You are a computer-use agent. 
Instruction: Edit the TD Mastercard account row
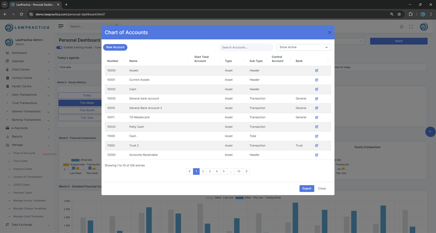pyautogui.click(x=317, y=117)
